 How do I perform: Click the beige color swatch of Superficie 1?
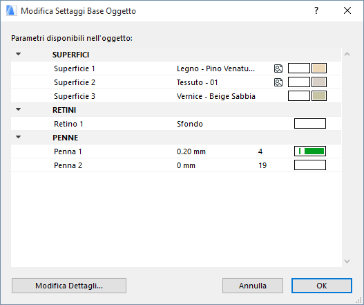click(x=319, y=68)
